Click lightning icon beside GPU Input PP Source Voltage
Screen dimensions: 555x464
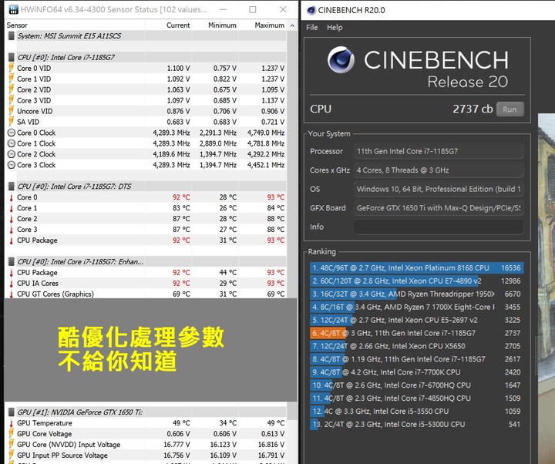12,456
